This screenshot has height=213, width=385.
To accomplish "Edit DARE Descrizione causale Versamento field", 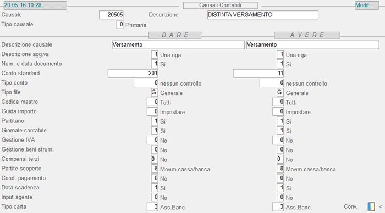I will (x=178, y=44).
